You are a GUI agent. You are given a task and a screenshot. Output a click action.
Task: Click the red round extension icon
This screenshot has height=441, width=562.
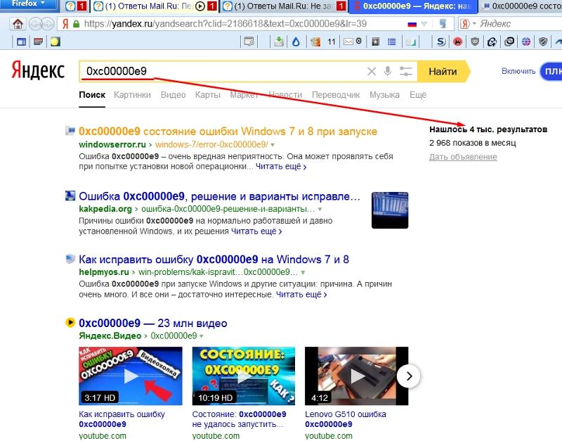point(458,41)
